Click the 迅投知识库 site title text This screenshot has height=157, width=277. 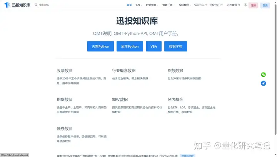(21, 5)
